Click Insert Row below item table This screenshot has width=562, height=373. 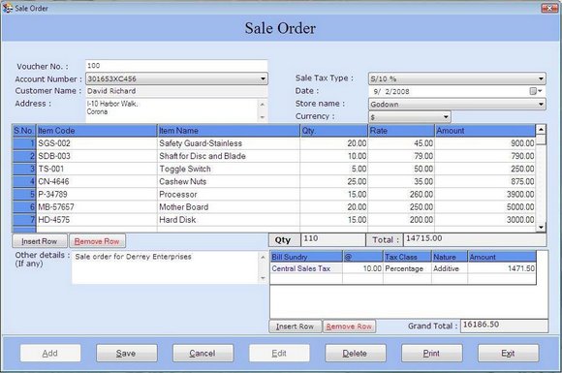point(40,241)
